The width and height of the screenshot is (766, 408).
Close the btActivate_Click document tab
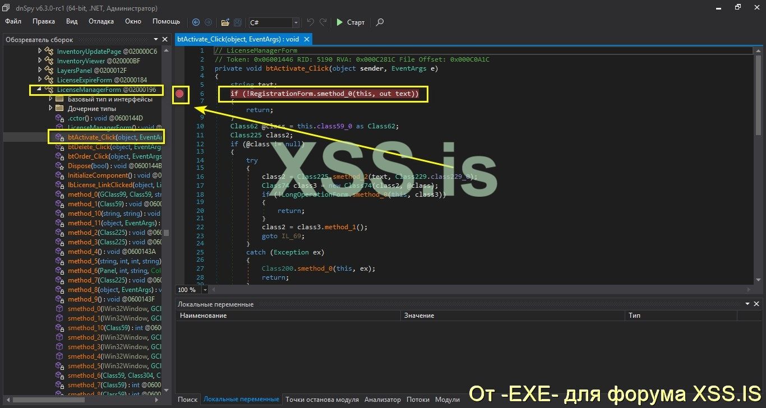click(x=306, y=39)
